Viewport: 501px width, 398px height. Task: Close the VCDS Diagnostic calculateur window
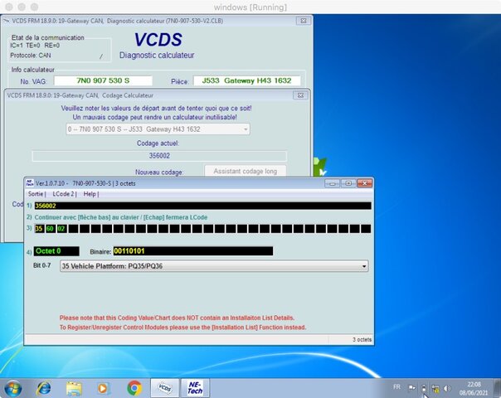[x=304, y=21]
